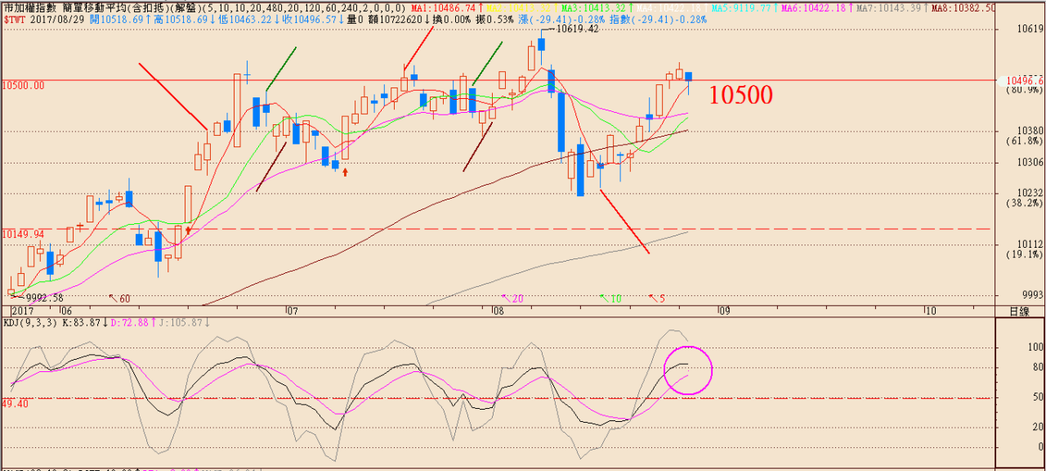Click the magenta MA 20 period marker

(x=512, y=298)
